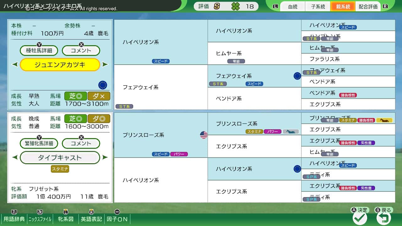Open 繁殖牝馬詳細 broodmare details
This screenshot has width=402, height=226.
(39, 143)
